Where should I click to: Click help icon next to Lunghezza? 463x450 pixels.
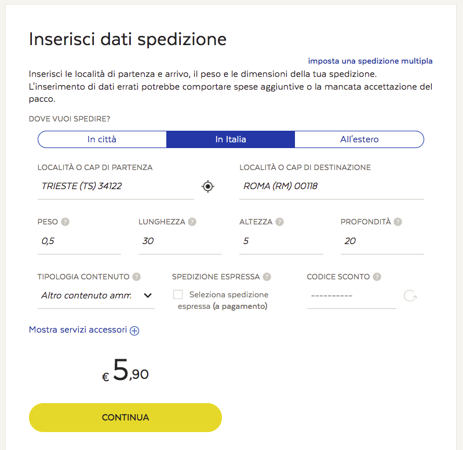click(x=192, y=222)
